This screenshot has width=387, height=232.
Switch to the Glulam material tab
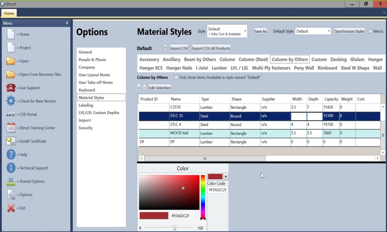coord(357,60)
